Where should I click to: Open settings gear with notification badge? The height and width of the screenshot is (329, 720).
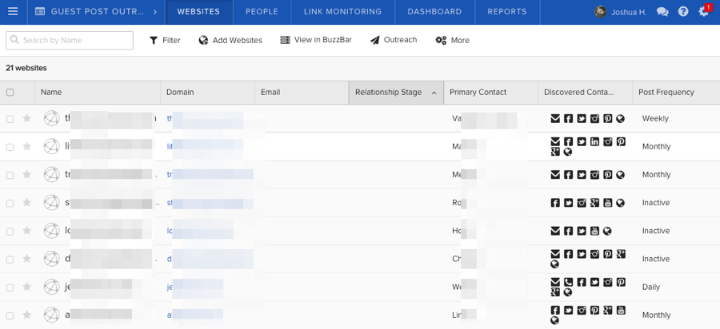click(x=703, y=12)
